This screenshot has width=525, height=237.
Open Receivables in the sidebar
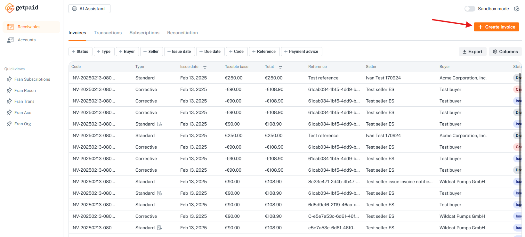pos(31,27)
